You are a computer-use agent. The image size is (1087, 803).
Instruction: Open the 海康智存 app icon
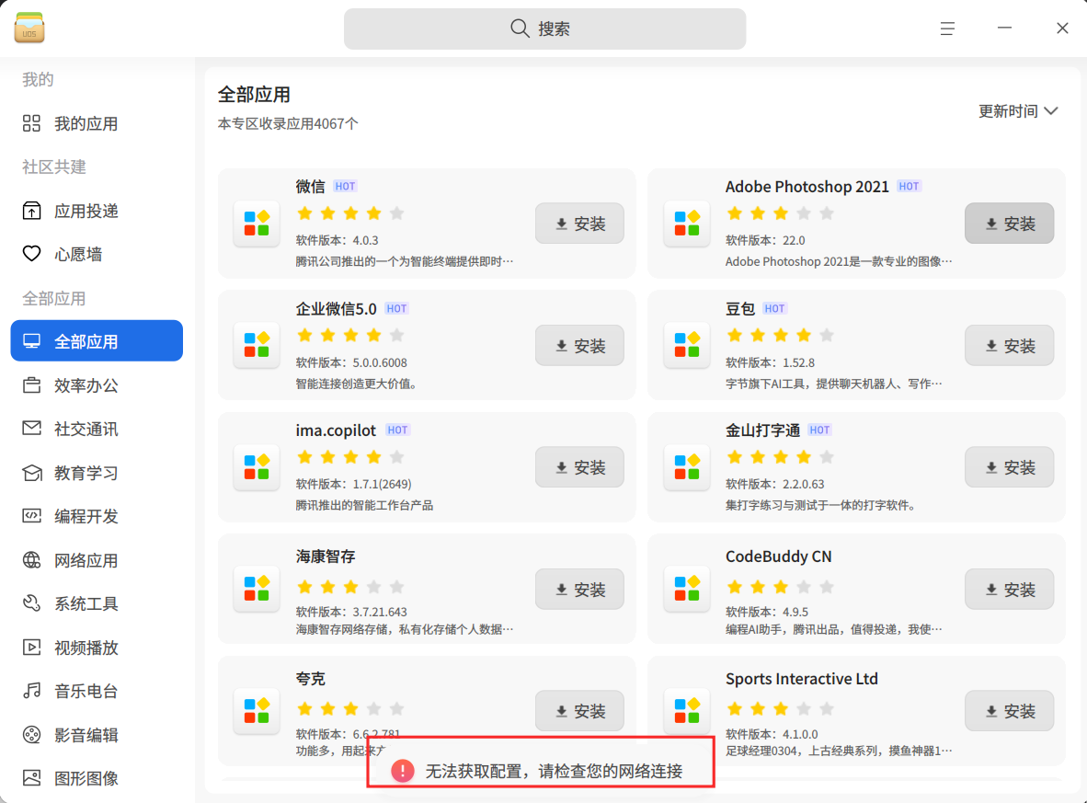click(257, 590)
